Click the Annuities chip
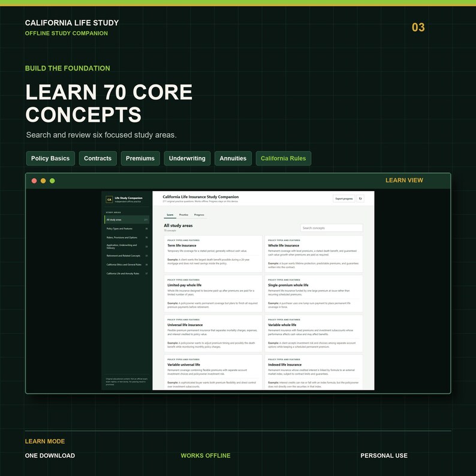This screenshot has width=476, height=476. coord(233,158)
